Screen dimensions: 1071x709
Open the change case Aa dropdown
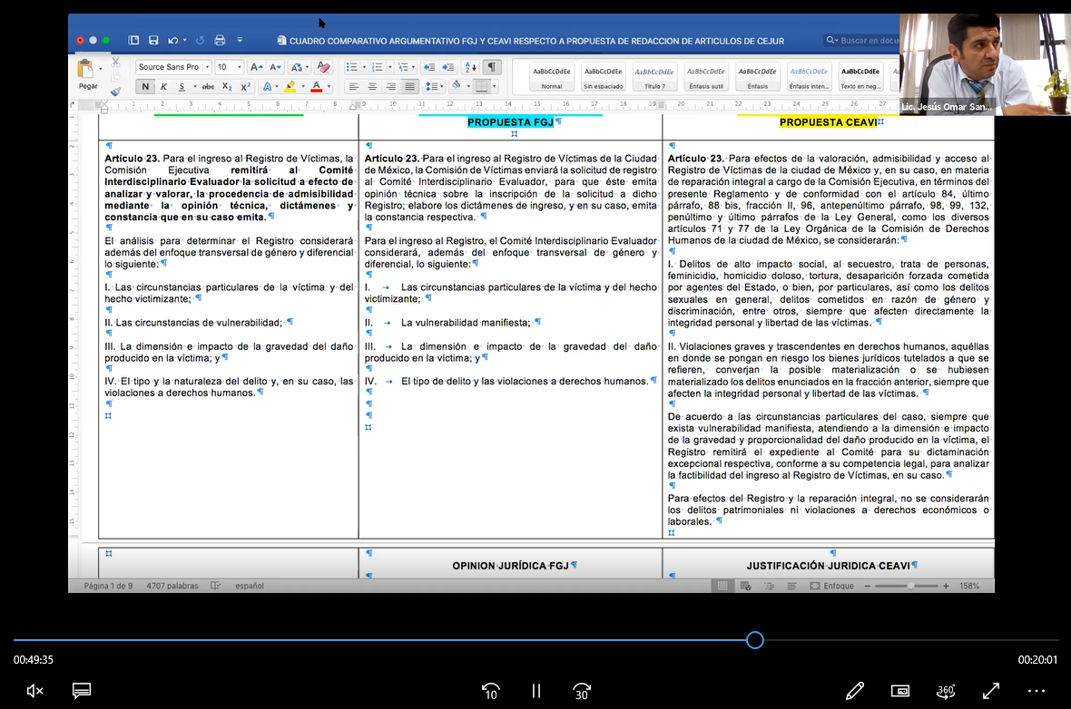coord(298,67)
